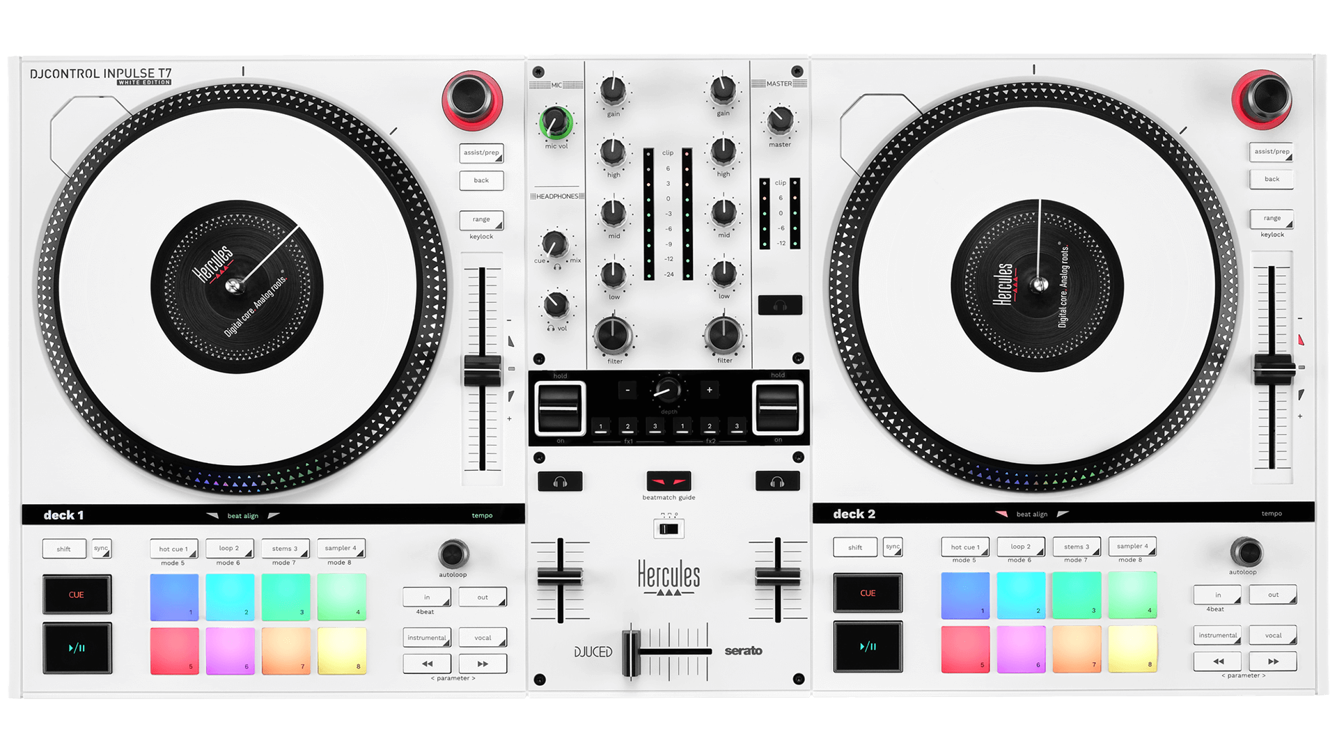The height and width of the screenshot is (752, 1337).
Task: Select sampler 4 mode on deck 1
Action: pos(341,549)
